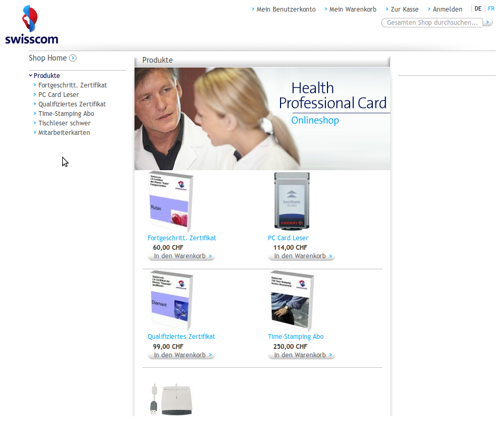
Task: Add Fortgeschritt. Zertifikat to the Warenkorb
Action: point(181,256)
